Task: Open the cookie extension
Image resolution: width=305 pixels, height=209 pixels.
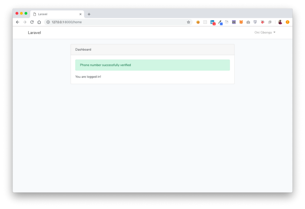Action: (198, 22)
